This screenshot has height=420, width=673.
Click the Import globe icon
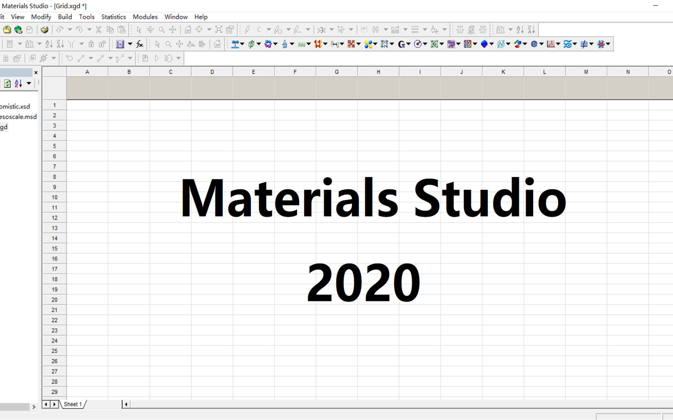[18, 30]
